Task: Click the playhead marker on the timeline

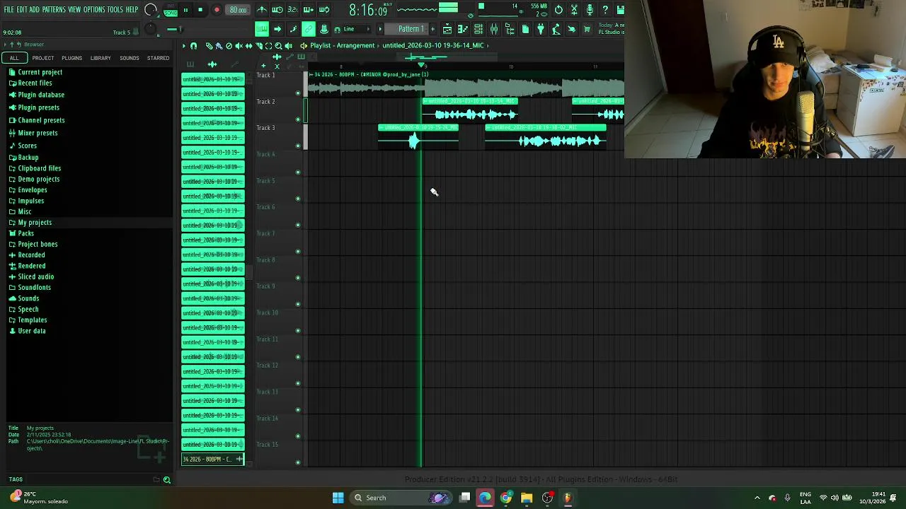Action: click(422, 66)
